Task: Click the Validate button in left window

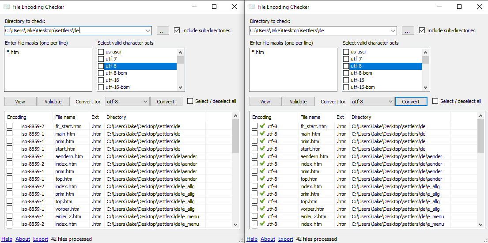Action: tap(53, 102)
